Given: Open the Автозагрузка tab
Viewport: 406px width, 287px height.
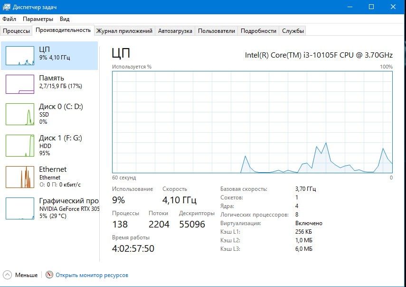Looking at the screenshot, I should pyautogui.click(x=175, y=31).
